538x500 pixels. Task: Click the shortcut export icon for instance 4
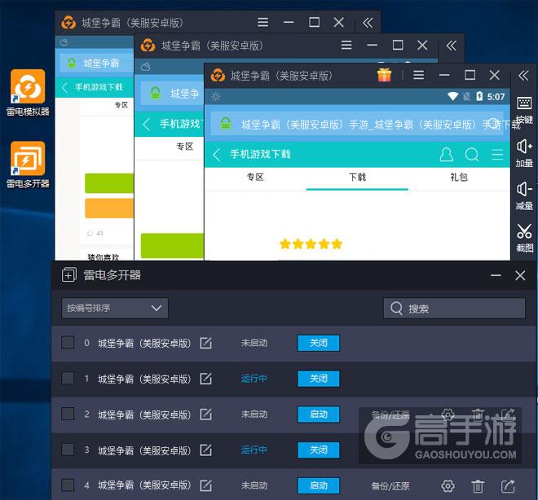coord(508,485)
